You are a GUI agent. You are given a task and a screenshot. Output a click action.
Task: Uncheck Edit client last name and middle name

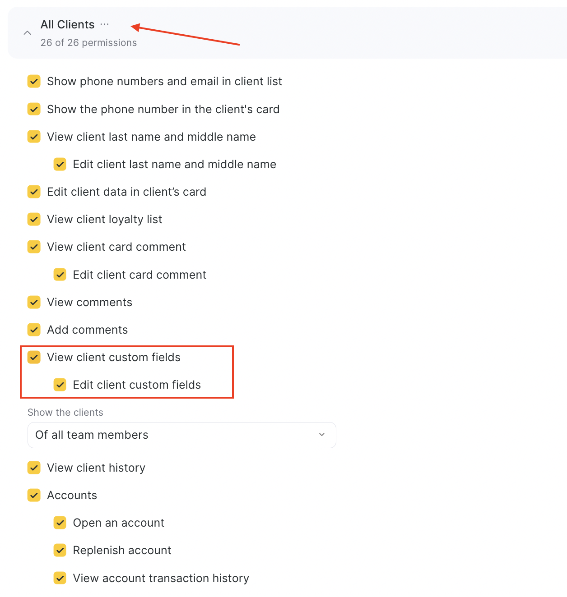[x=60, y=164]
